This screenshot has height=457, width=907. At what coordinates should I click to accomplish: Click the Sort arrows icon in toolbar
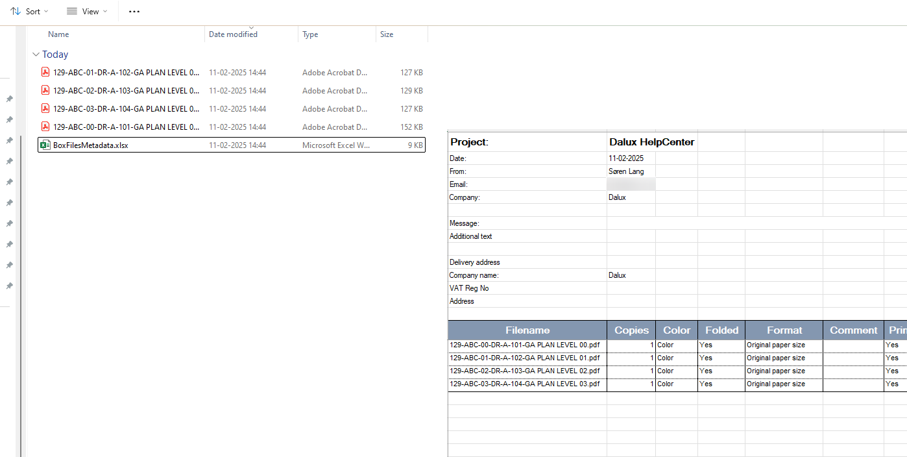(x=16, y=12)
